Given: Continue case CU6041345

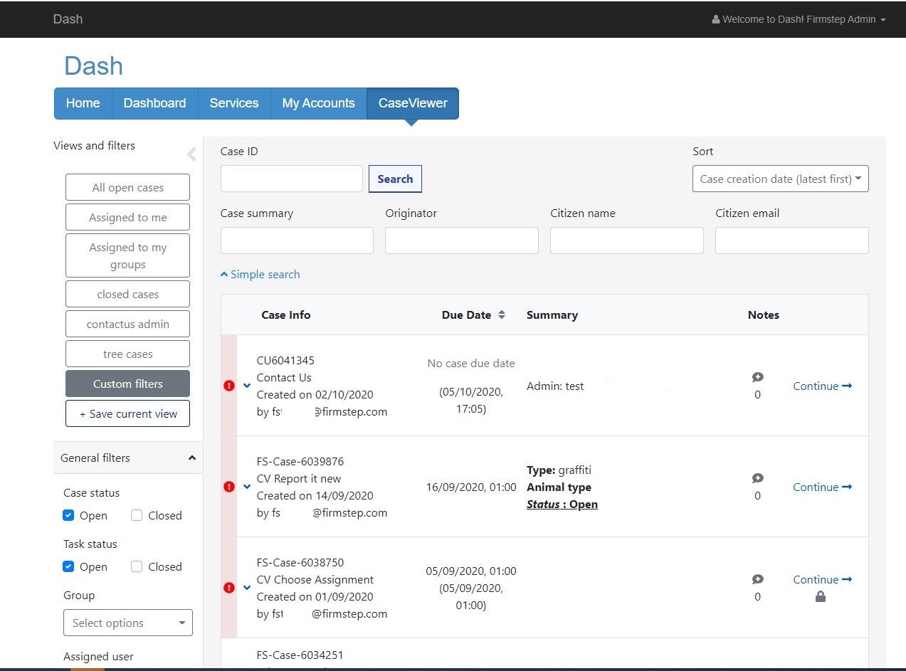Looking at the screenshot, I should click(823, 386).
